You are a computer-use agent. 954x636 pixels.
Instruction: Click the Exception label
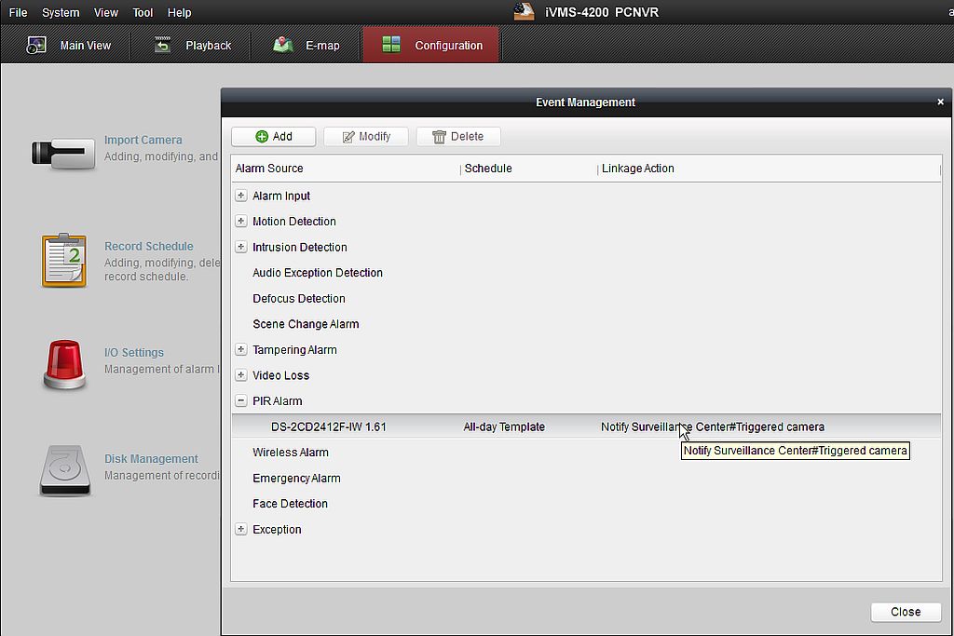[x=277, y=529]
